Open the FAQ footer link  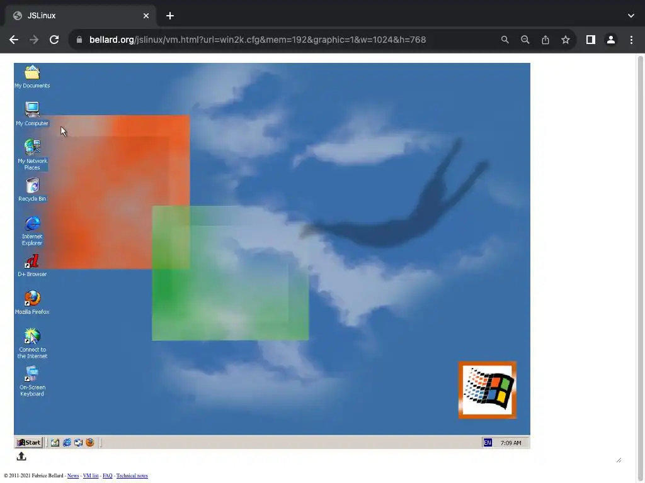click(x=107, y=475)
